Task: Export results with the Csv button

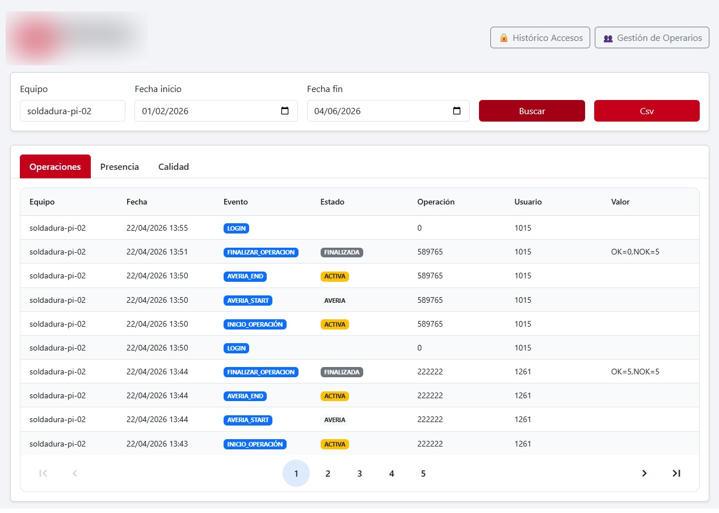Action: [x=647, y=111]
